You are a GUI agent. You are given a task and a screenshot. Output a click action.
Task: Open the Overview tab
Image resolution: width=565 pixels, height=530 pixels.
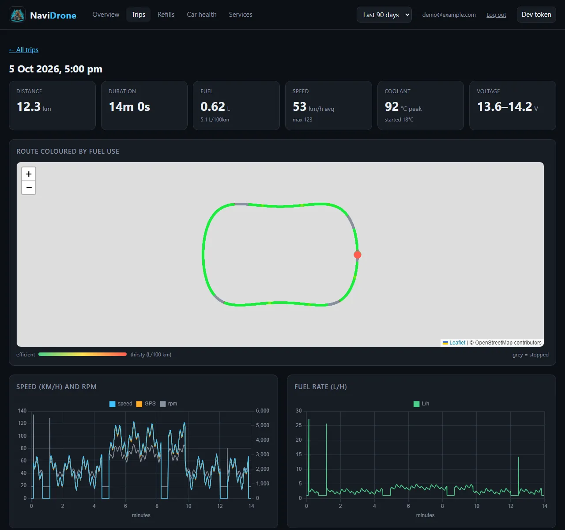[106, 15]
